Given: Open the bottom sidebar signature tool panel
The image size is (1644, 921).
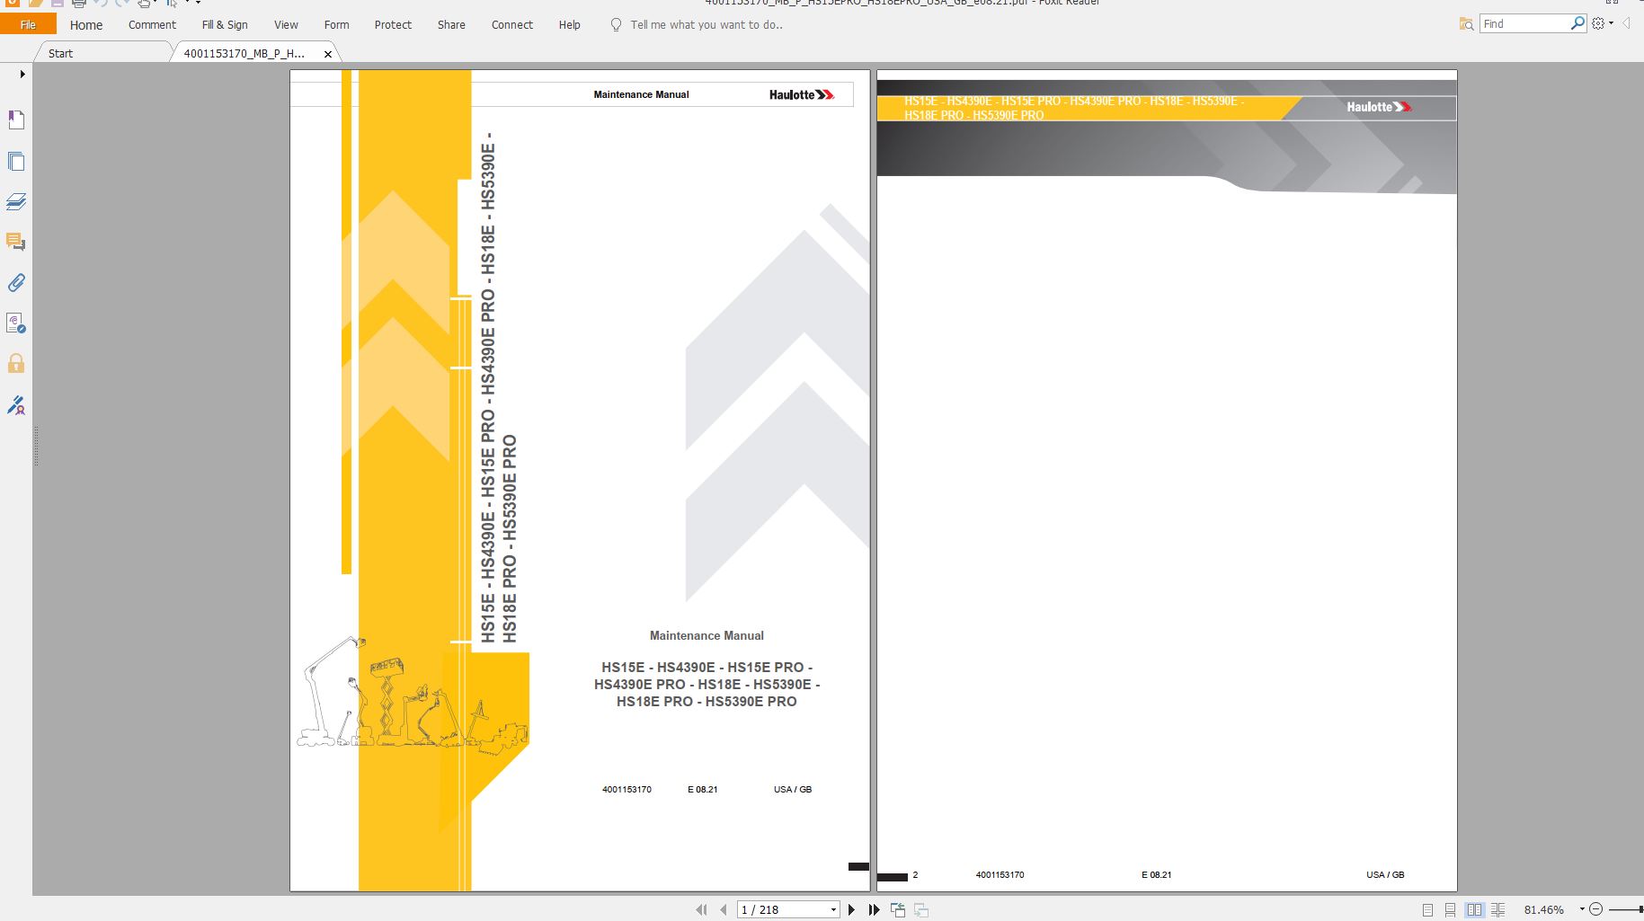Looking at the screenshot, I should pyautogui.click(x=16, y=405).
